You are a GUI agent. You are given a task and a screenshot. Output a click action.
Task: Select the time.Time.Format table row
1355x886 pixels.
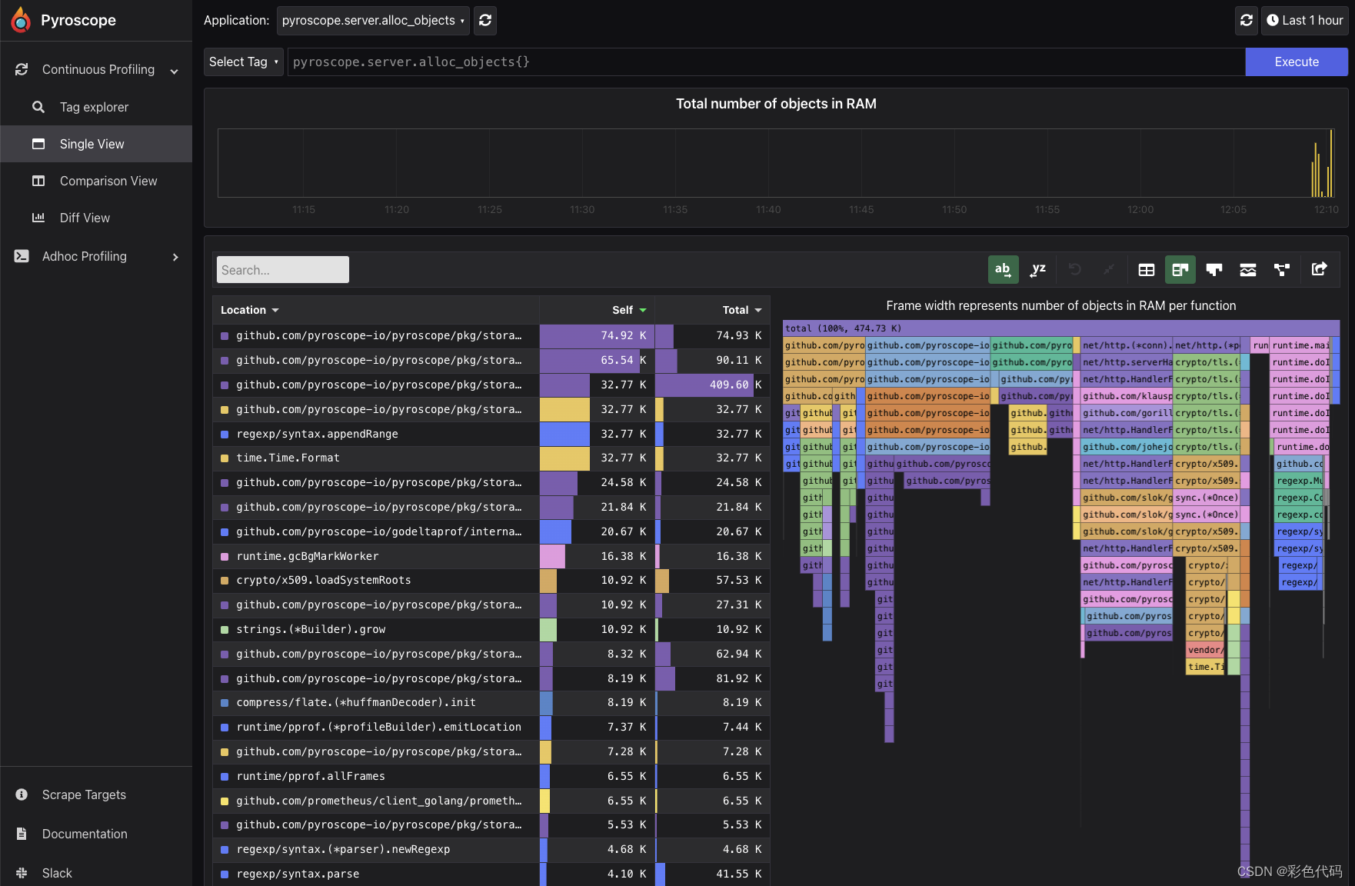click(491, 458)
